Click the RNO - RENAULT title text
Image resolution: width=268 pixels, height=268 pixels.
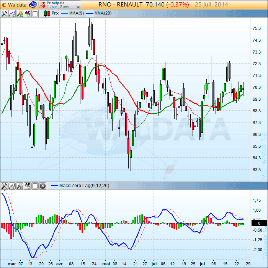click(121, 5)
